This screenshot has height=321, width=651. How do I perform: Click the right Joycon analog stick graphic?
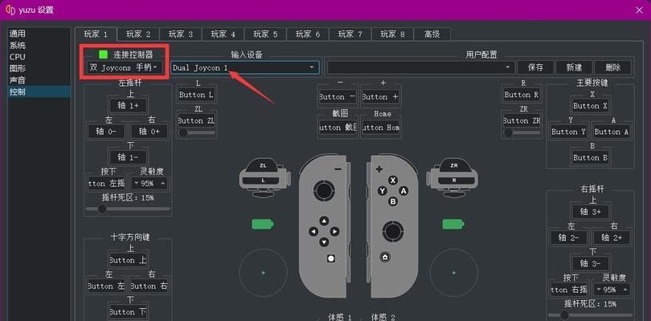click(393, 231)
